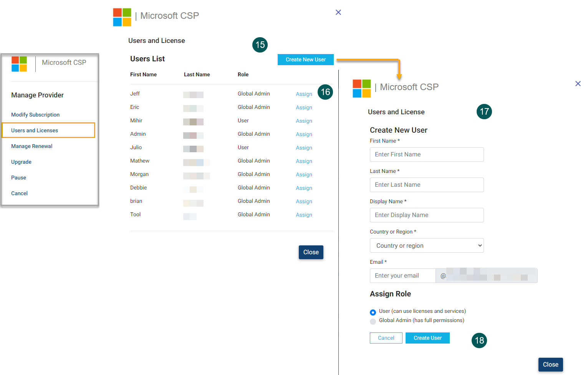Click the Users List heading

pos(147,59)
